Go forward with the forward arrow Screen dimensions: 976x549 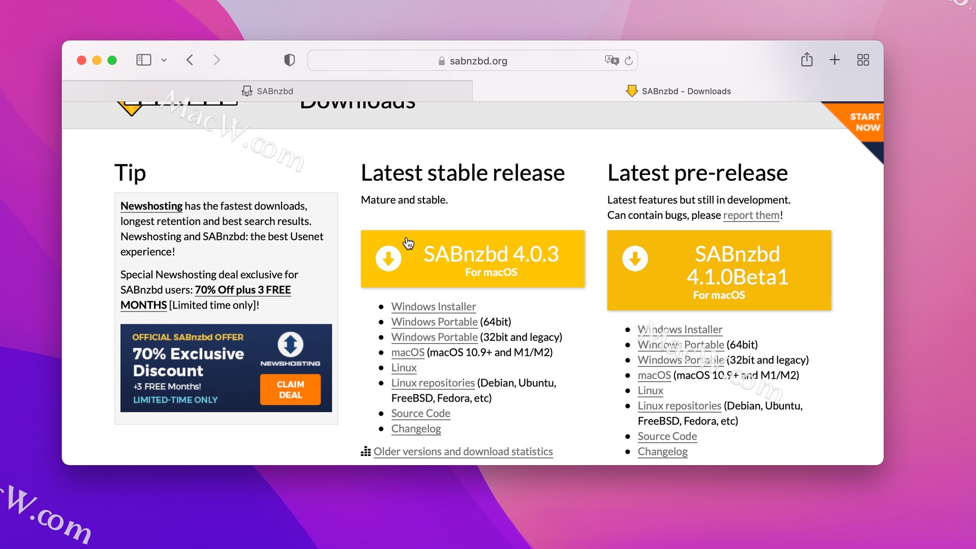pos(217,60)
